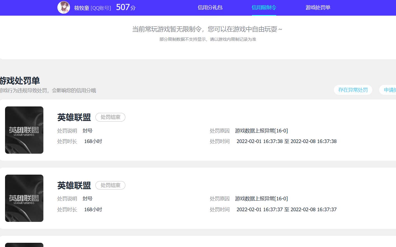Click the user avatar in the header
396x247 pixels.
tap(64, 8)
